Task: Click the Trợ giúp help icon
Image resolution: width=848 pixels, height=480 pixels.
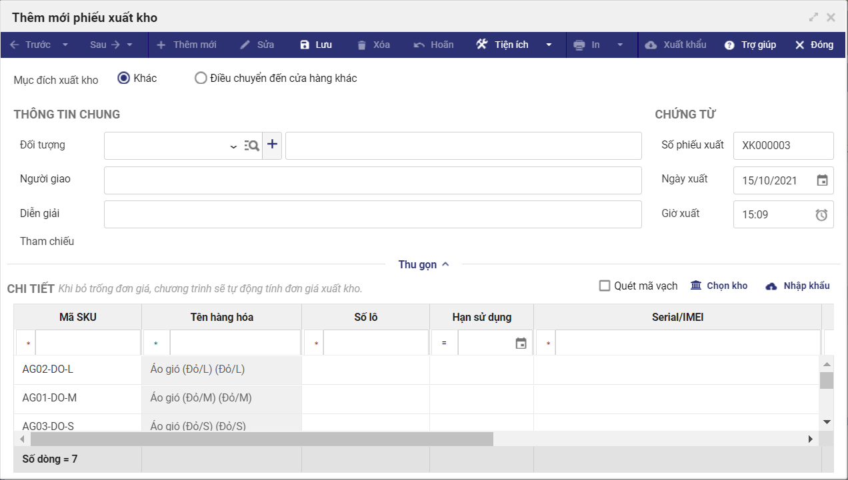Action: pos(729,45)
